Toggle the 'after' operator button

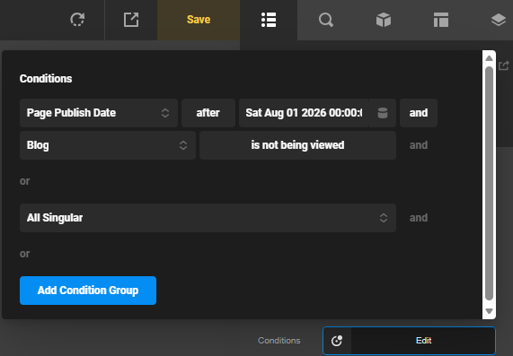[x=208, y=113]
